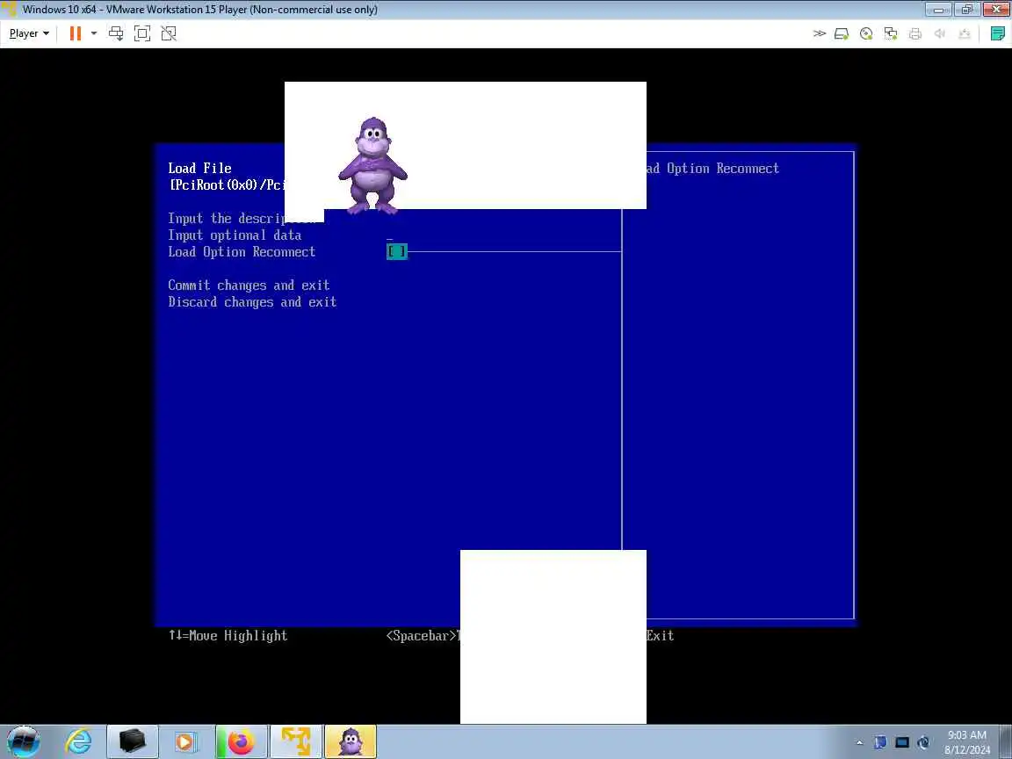Restore down the VMware Player window
This screenshot has width=1012, height=759.
click(966, 9)
